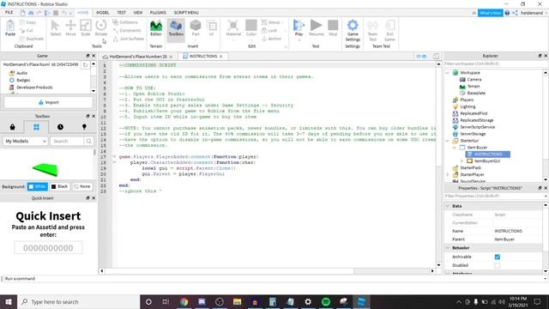Viewport: 549px width, 309px height.
Task: Collapse the Behavior properties section
Action: pyautogui.click(x=448, y=248)
